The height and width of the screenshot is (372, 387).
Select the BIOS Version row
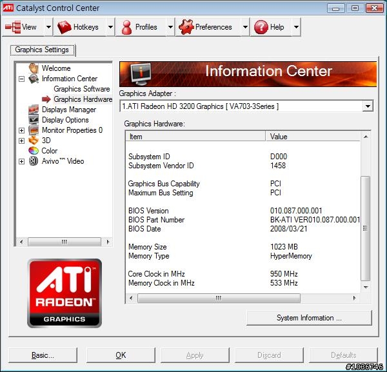[243, 211]
